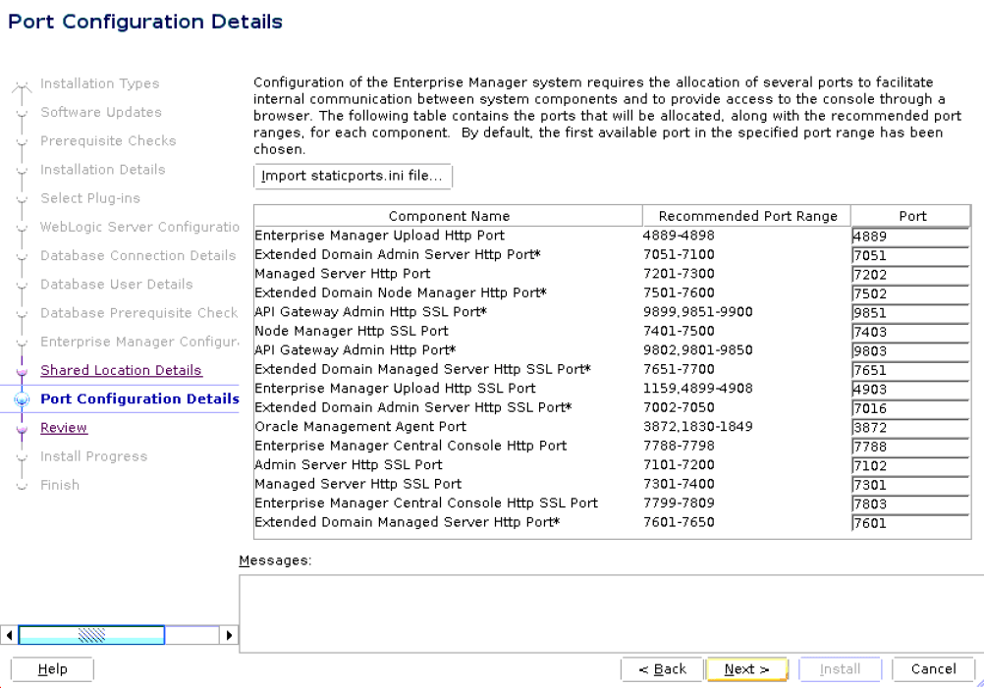Image resolution: width=984 pixels, height=688 pixels.
Task: Click the step node icon beside Port Configuration Details
Action: pos(22,399)
